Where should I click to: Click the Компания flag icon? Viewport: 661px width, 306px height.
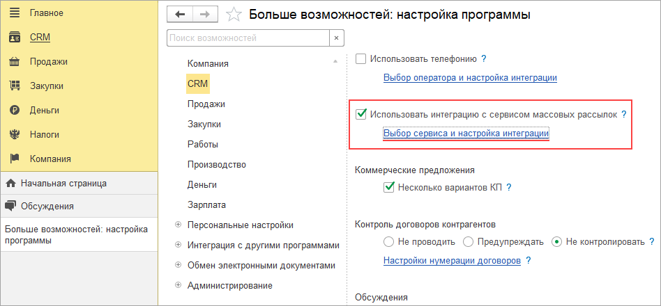click(13, 159)
